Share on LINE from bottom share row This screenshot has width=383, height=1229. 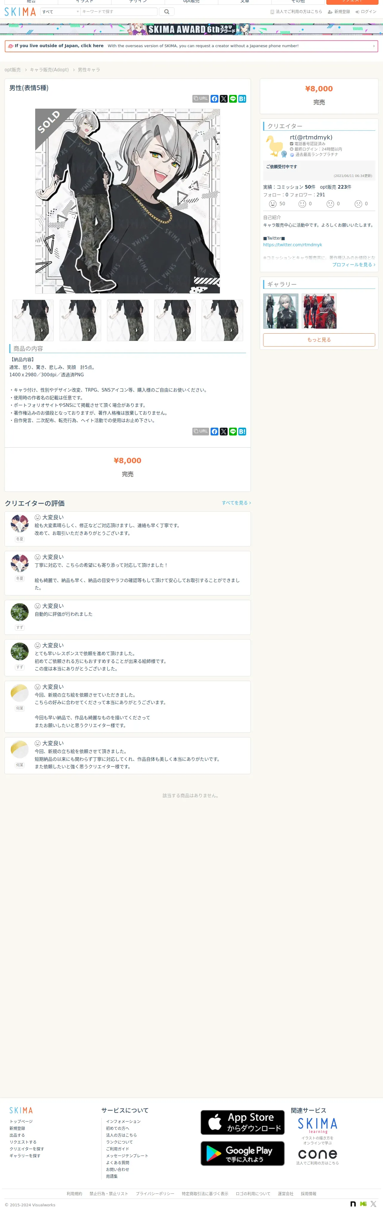click(233, 431)
